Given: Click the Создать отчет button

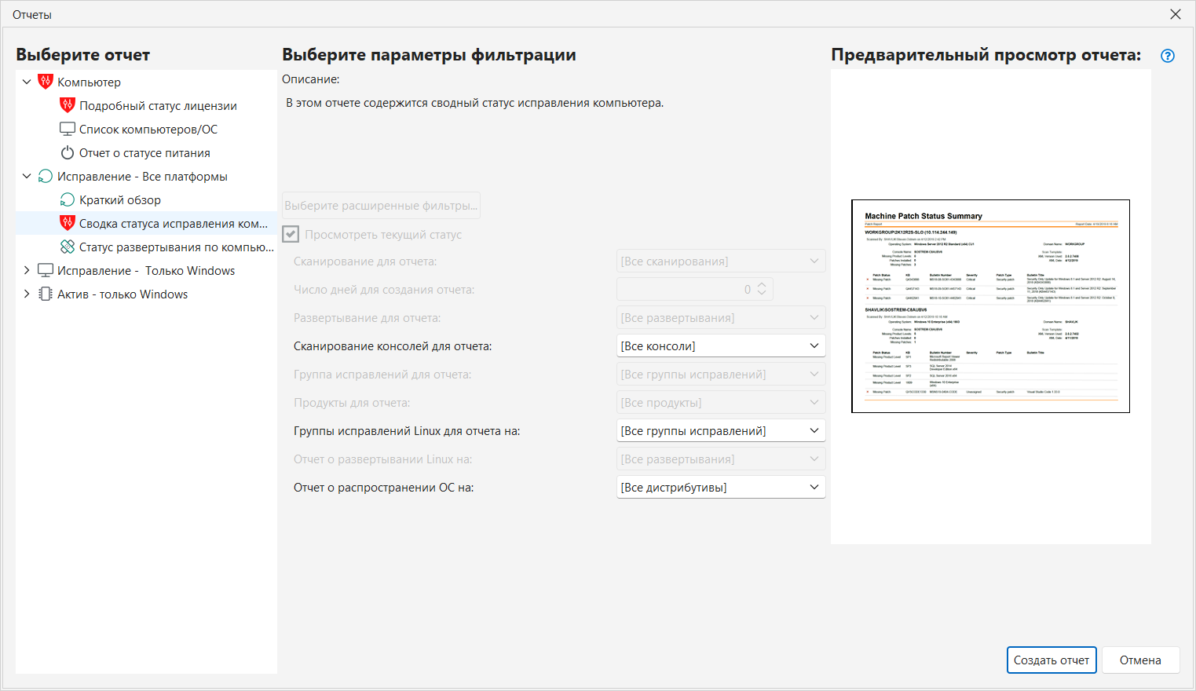Looking at the screenshot, I should point(1051,660).
